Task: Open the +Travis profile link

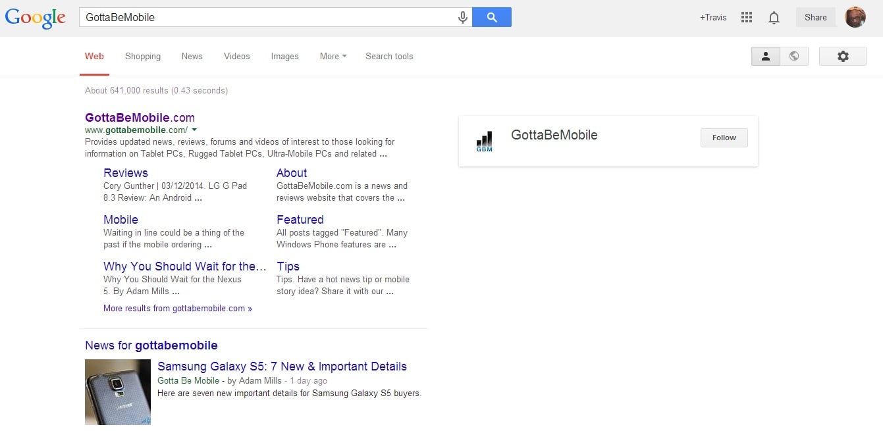Action: [x=713, y=18]
